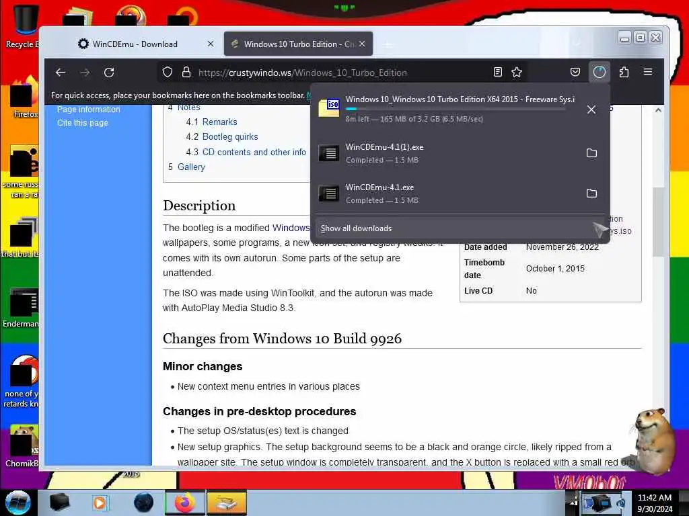
Task: Cancel the Windows 10 Turbo Edition download
Action: (x=591, y=110)
